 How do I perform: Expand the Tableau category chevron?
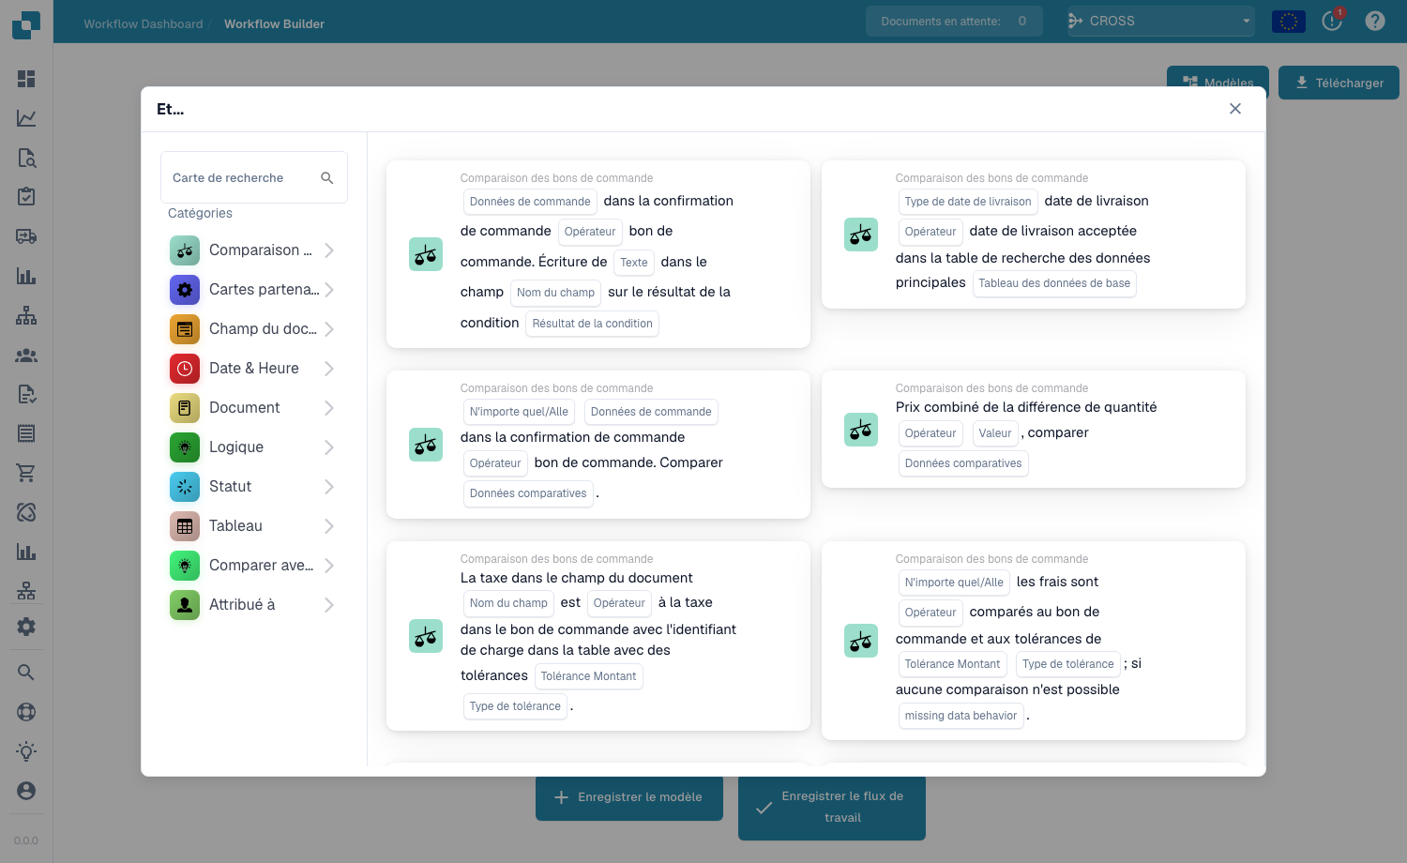tap(329, 526)
